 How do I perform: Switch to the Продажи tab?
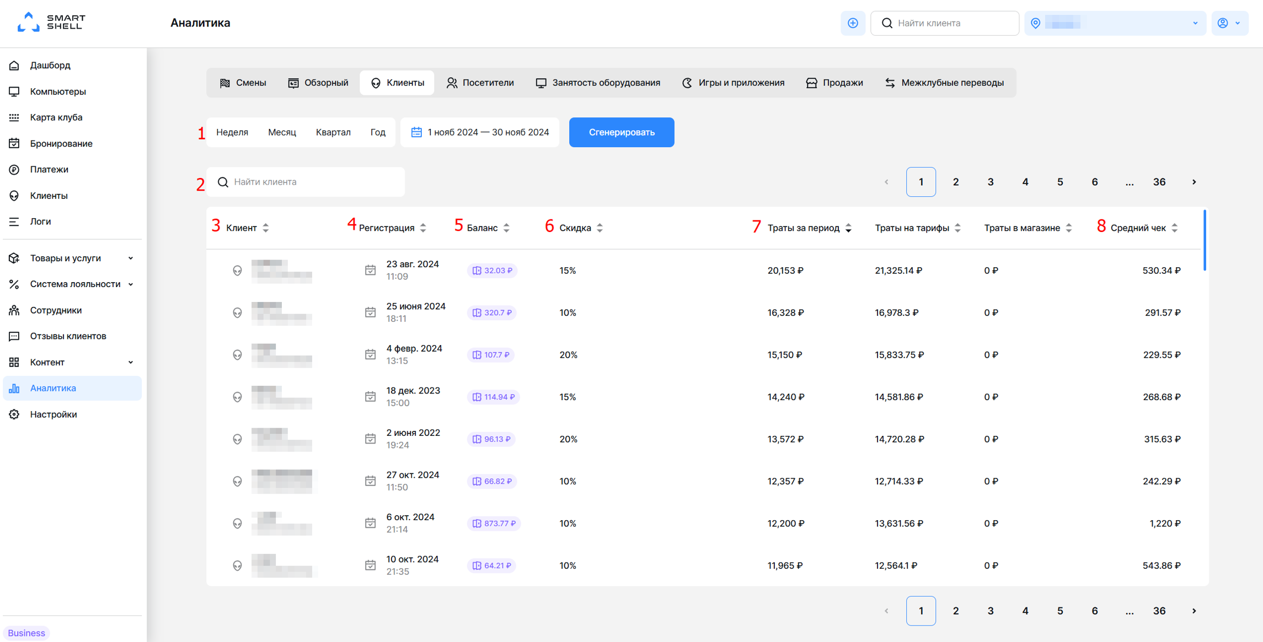(834, 83)
